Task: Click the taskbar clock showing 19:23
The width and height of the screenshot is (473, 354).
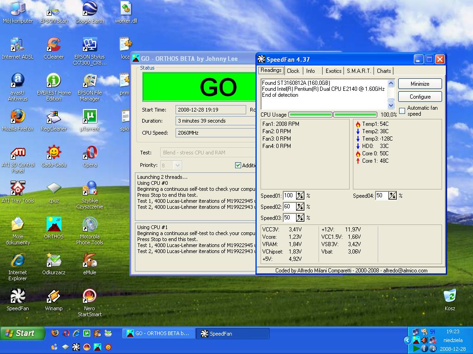Action: [x=453, y=331]
